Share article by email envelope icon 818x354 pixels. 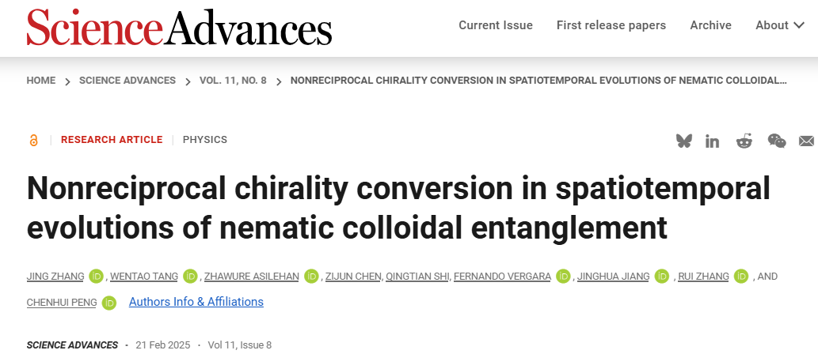tap(807, 141)
